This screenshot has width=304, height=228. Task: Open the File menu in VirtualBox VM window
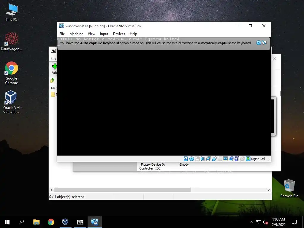[62, 34]
